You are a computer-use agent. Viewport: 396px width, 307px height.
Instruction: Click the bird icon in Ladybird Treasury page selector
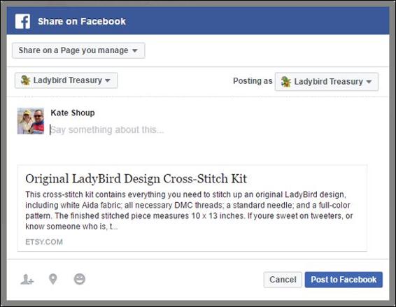click(x=25, y=80)
